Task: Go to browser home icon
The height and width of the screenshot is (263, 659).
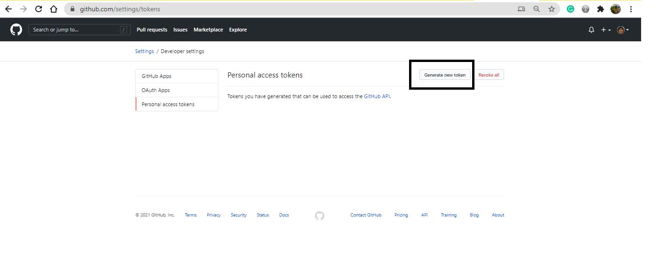Action: tap(54, 9)
